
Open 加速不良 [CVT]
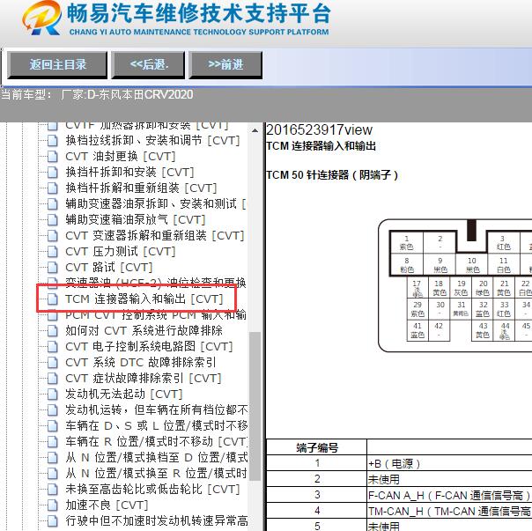[107, 505]
